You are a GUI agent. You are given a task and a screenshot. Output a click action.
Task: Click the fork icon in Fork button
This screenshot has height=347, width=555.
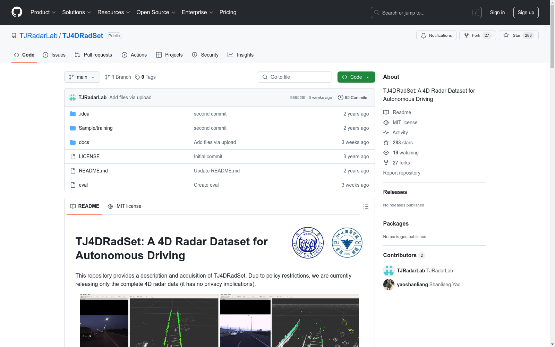(467, 35)
